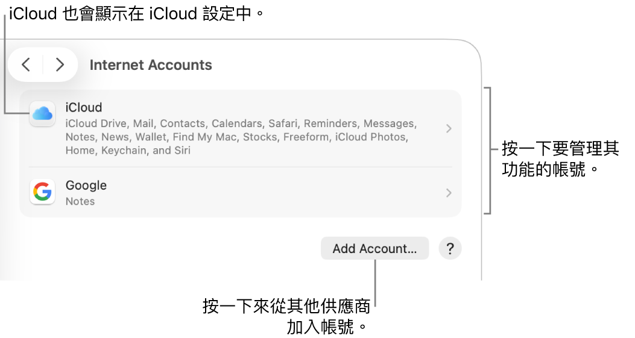Click "Safari" in the iCloud services list
Image resolution: width=635 pixels, height=338 pixels.
click(x=282, y=124)
